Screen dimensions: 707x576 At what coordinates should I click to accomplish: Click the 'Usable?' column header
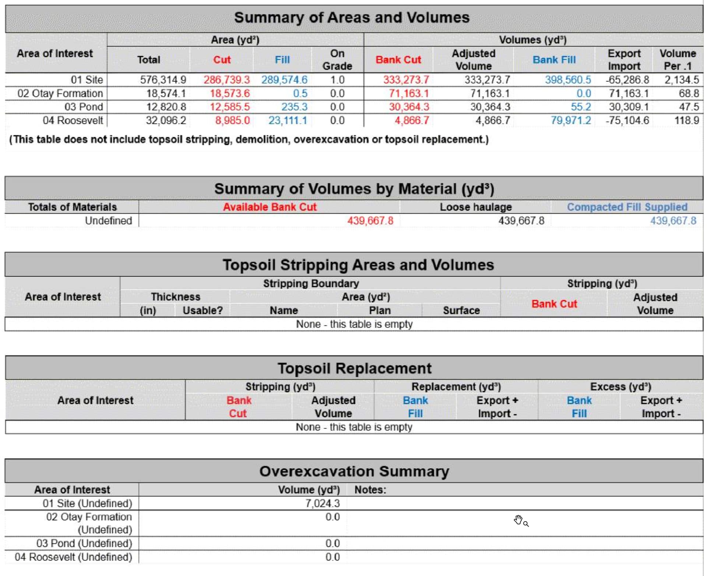pos(203,311)
